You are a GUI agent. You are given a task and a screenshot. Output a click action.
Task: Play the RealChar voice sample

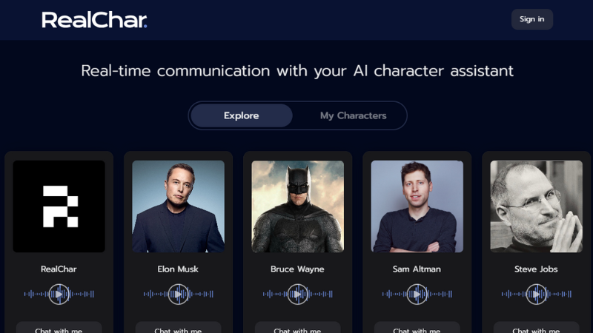tap(59, 294)
